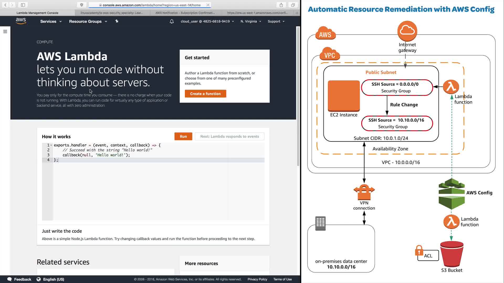This screenshot has width=504, height=283.
Task: Toggle the browser sidebar icon
Action: pyautogui.click(x=23, y=5)
